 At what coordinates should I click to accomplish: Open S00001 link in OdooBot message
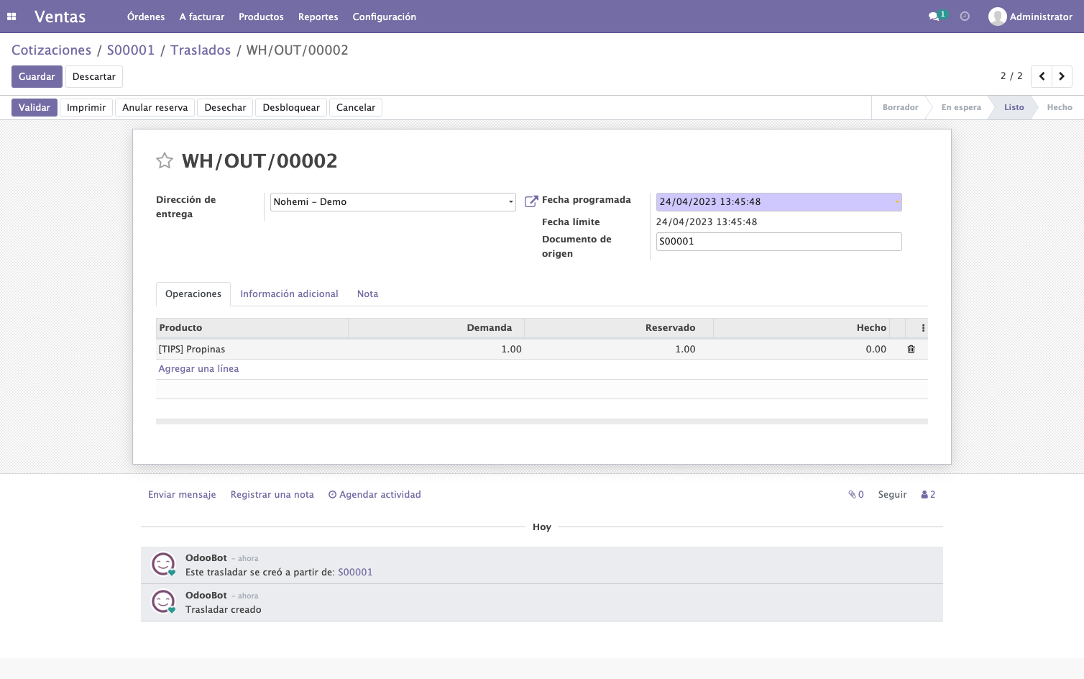click(x=355, y=573)
